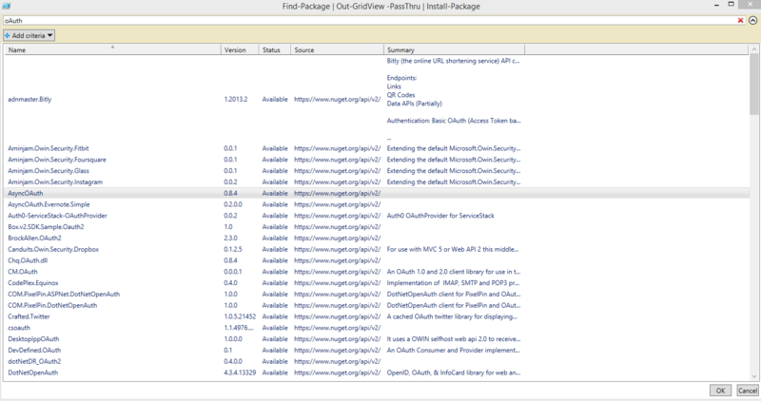Select the dotNetDR_OAuth2 row
Image resolution: width=761 pixels, height=401 pixels.
tap(377, 361)
